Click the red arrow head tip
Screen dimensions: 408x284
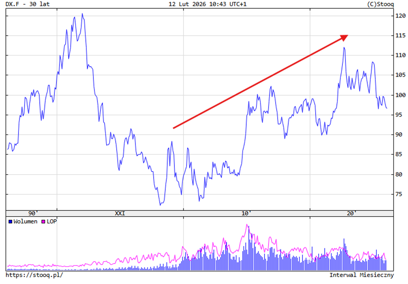point(347,36)
